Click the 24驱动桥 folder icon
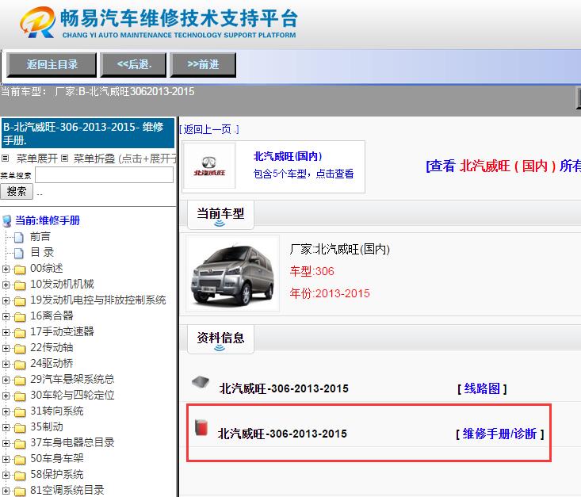 20,365
